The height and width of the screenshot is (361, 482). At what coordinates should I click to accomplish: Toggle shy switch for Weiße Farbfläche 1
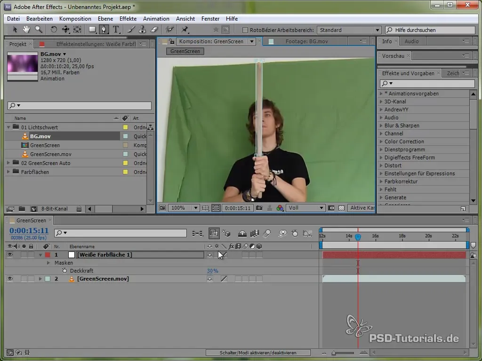coord(209,255)
